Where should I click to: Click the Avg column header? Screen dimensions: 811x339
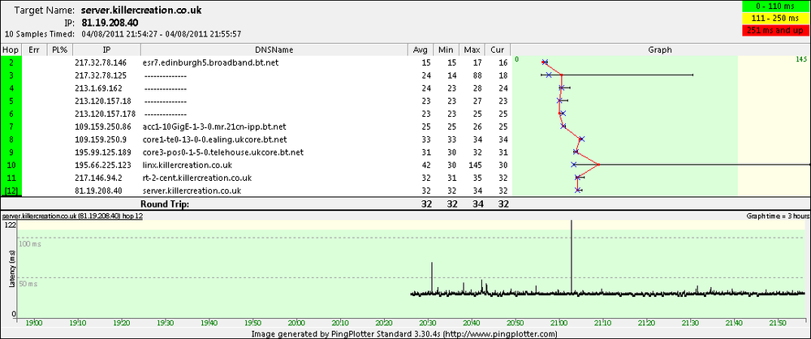point(421,50)
